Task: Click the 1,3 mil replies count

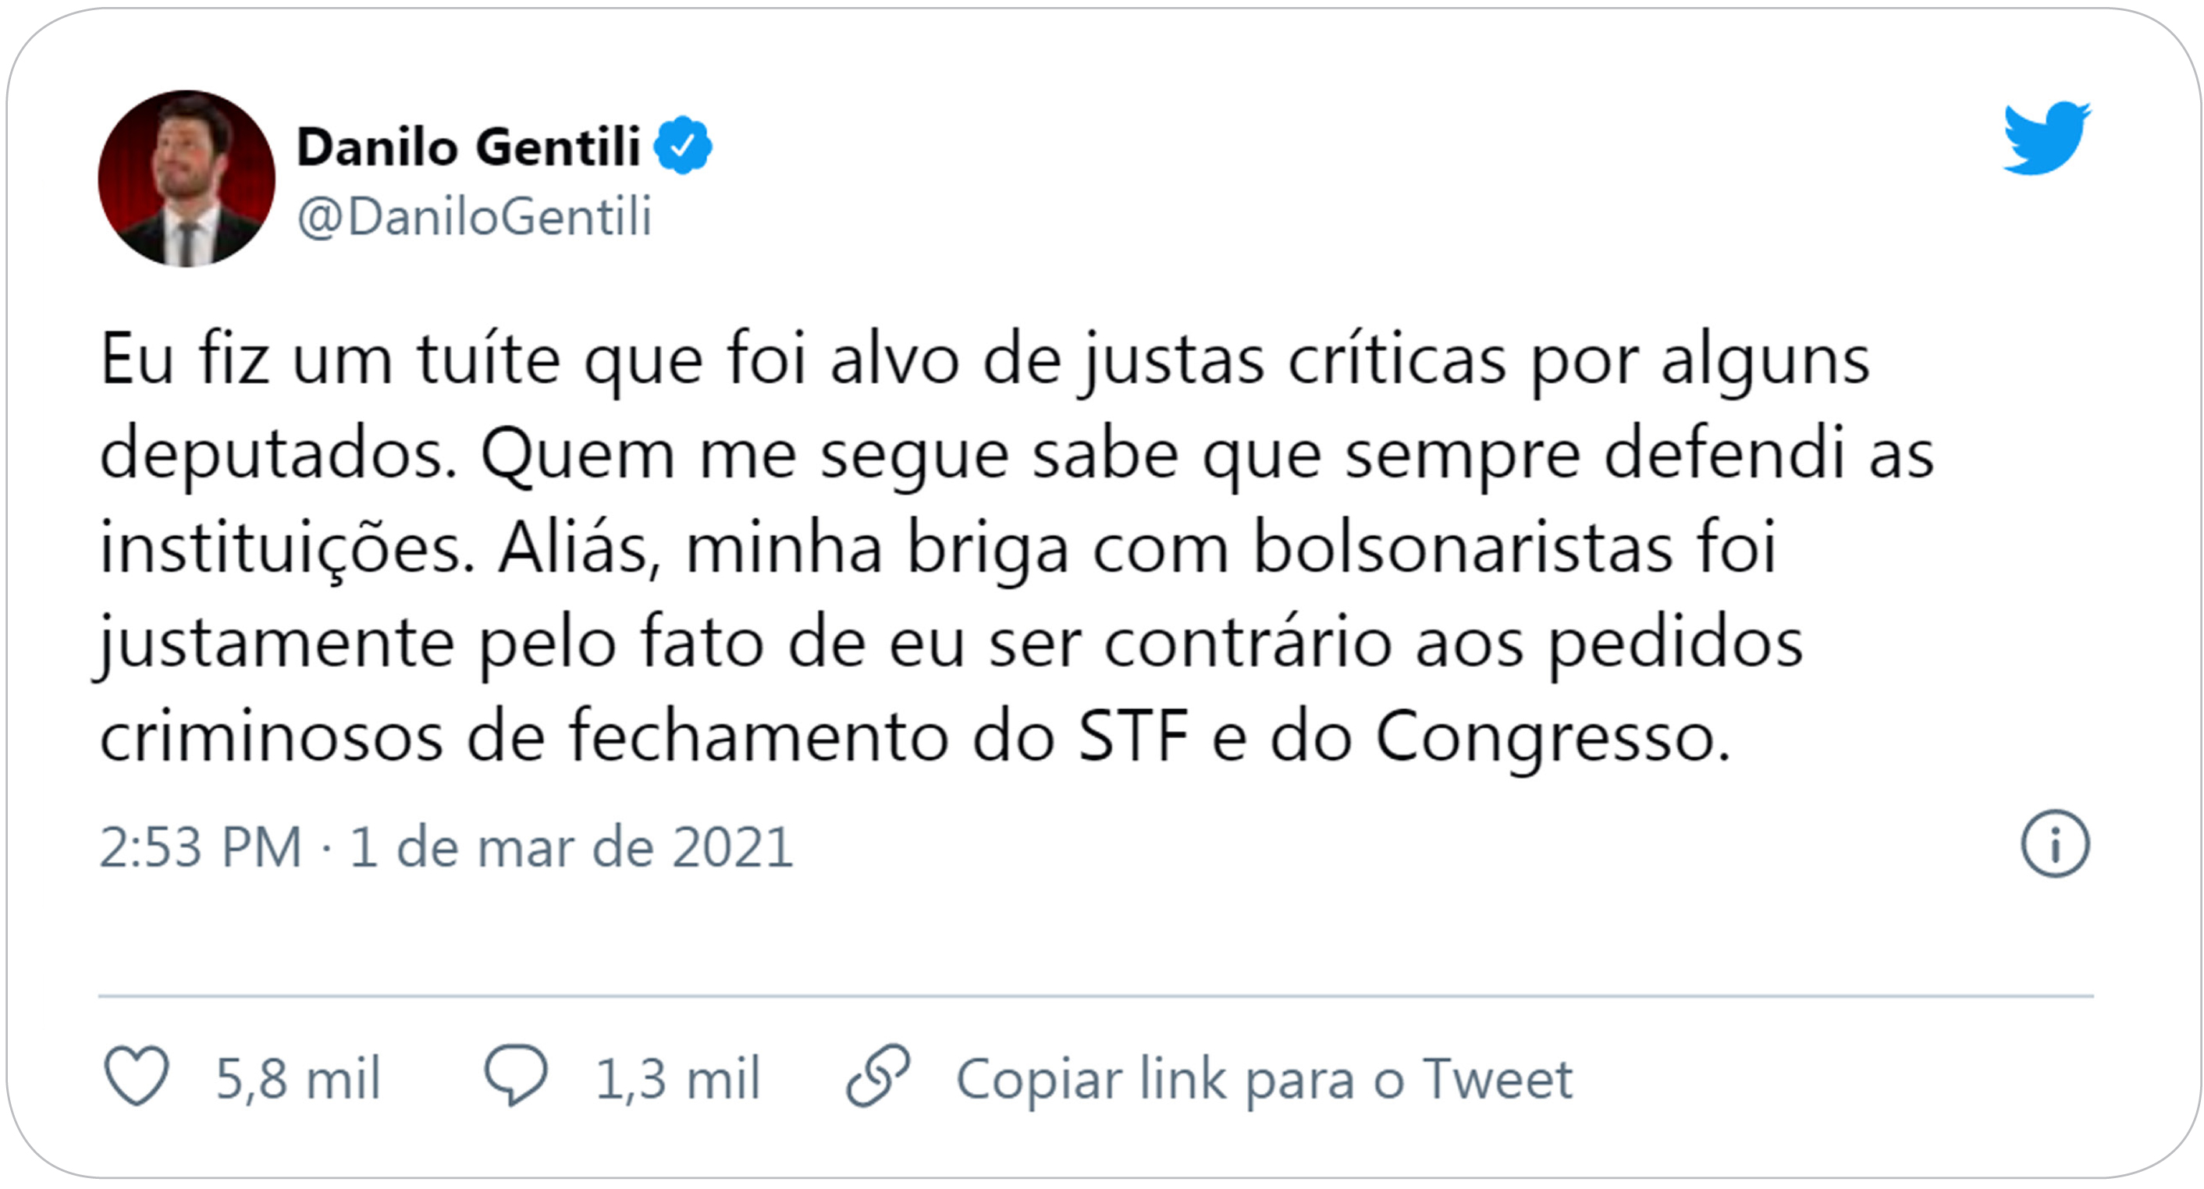Action: click(x=677, y=1079)
